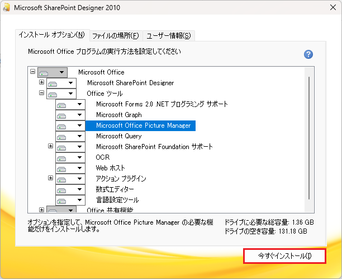Click drive icon next to 言語設定ツール
342x279 pixels.
[63, 200]
